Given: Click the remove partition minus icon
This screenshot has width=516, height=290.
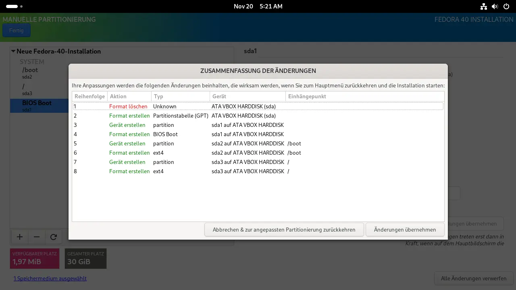Looking at the screenshot, I should tap(36, 237).
